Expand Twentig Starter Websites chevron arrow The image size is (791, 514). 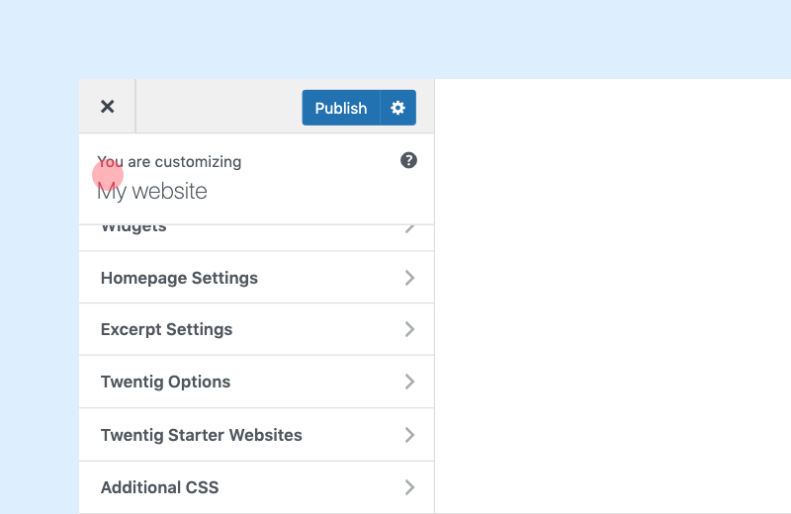409,435
